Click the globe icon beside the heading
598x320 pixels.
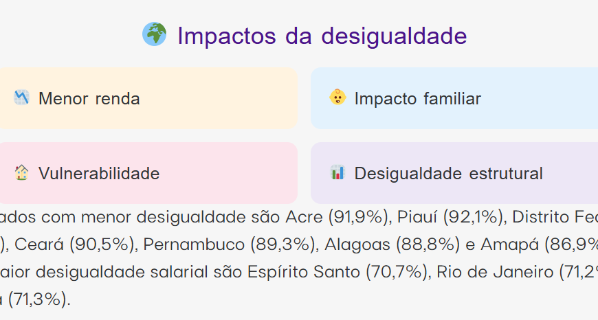[x=154, y=34]
